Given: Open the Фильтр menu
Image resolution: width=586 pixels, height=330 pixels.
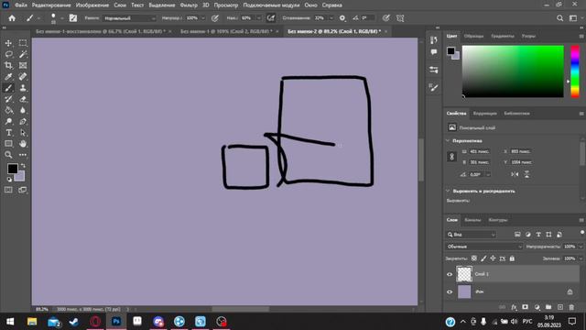Looking at the screenshot, I should pos(189,5).
